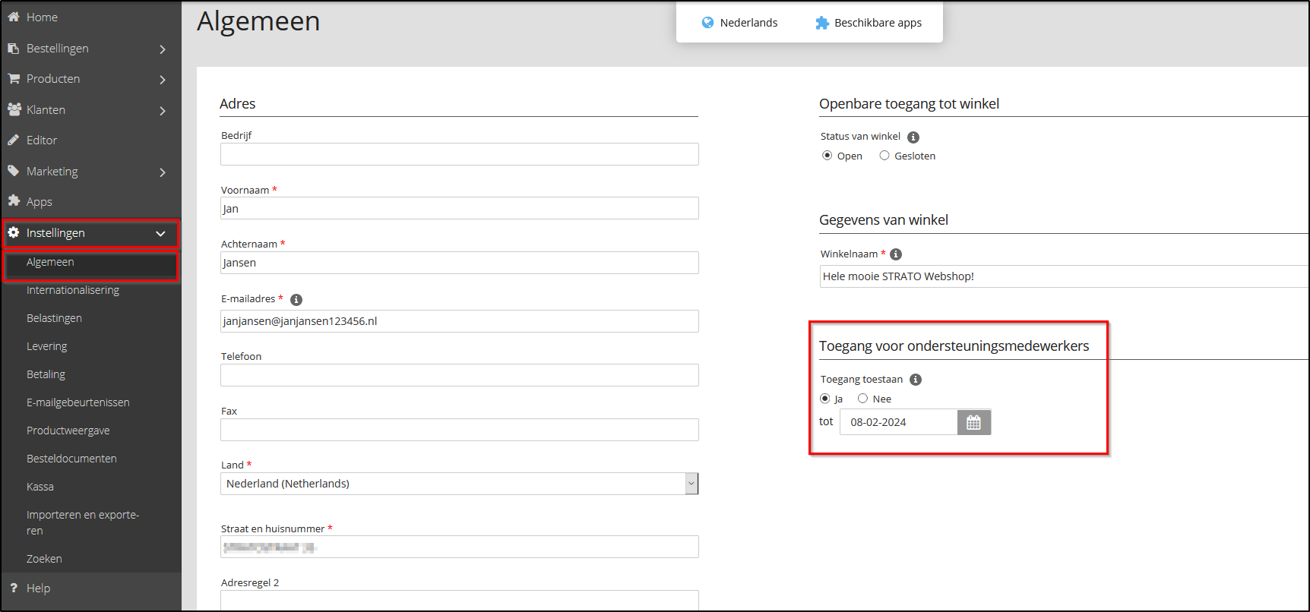Collapse the Instellingen menu section
The image size is (1310, 612).
click(160, 233)
